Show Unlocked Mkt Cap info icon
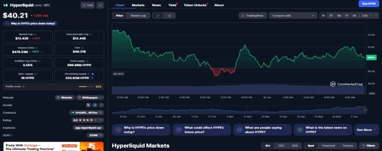This screenshot has width=382, height=151. 91,35
